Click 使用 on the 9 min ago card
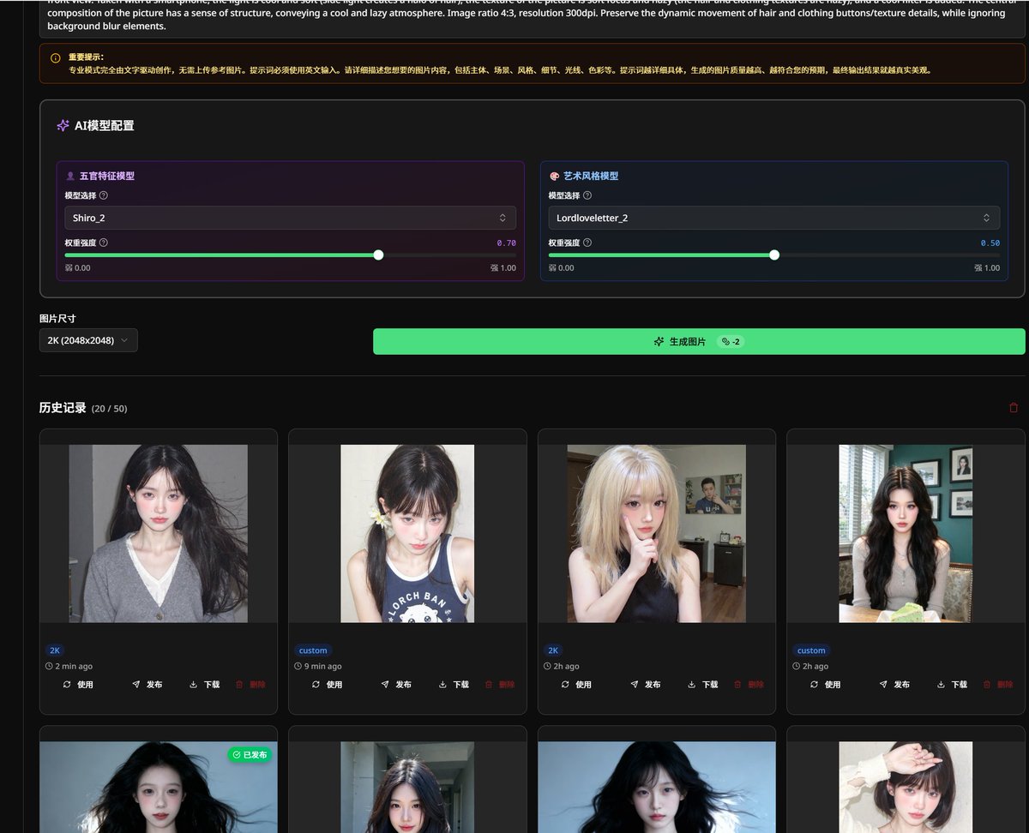The image size is (1029, 833). click(x=327, y=685)
